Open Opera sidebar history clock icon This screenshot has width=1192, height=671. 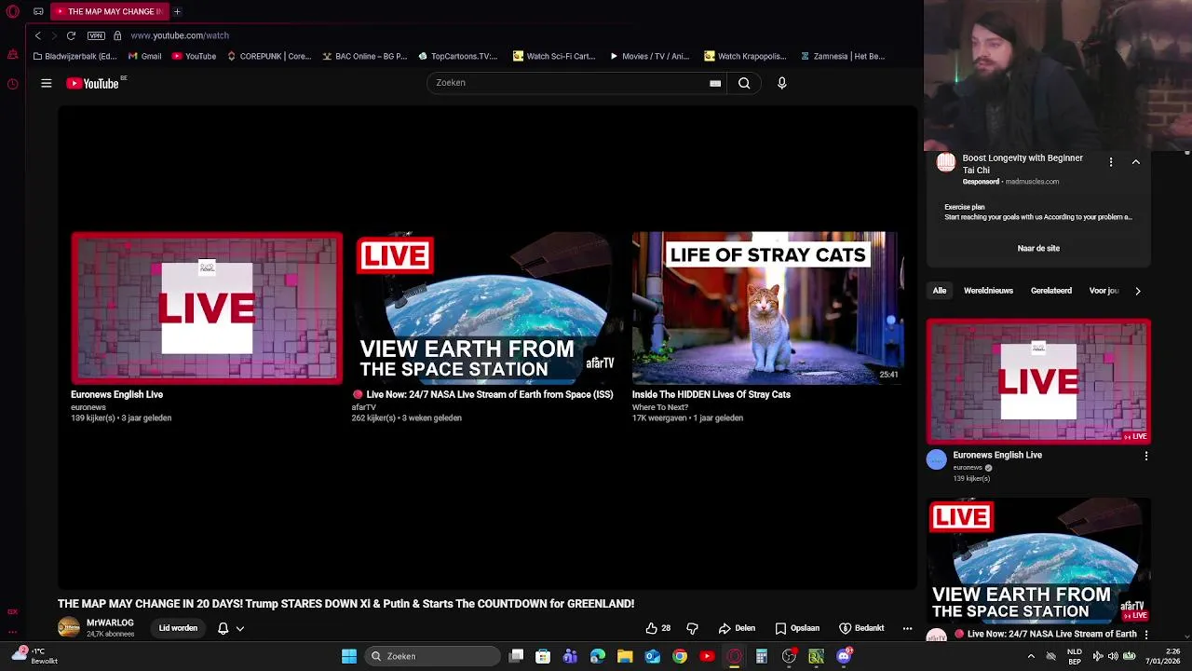click(12, 84)
